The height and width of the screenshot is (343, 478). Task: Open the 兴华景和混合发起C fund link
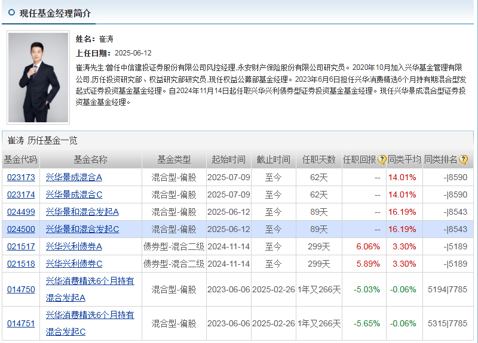[82, 230]
